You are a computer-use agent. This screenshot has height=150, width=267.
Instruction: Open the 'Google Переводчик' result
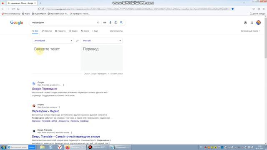[x=45, y=89]
